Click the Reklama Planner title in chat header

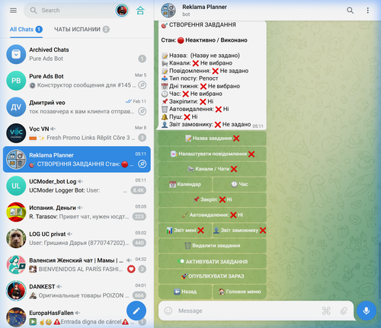pyautogui.click(x=204, y=7)
